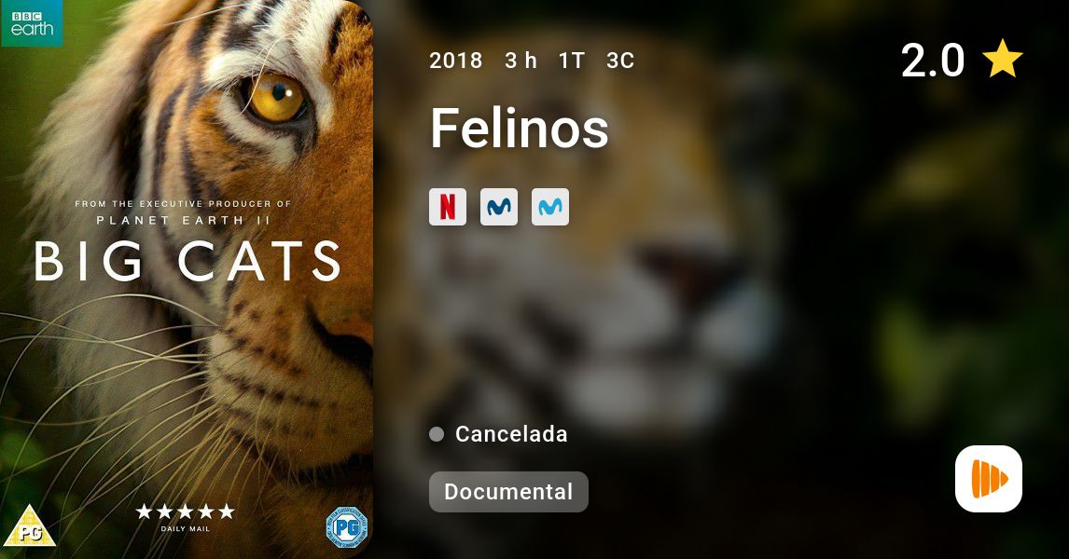The image size is (1069, 559).
Task: Click the BBC Earth logo on poster
Action: click(32, 23)
